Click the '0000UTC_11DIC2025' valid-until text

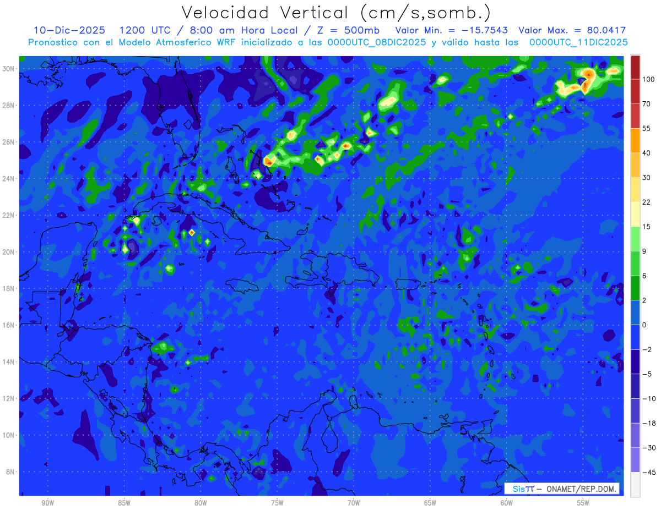[x=578, y=42]
